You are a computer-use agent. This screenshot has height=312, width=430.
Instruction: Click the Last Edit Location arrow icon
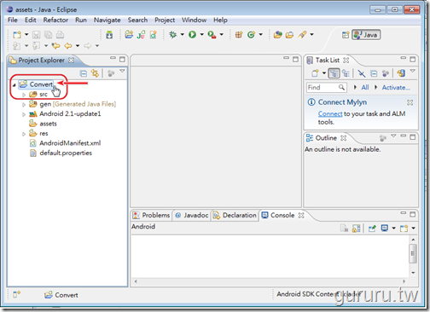point(56,45)
